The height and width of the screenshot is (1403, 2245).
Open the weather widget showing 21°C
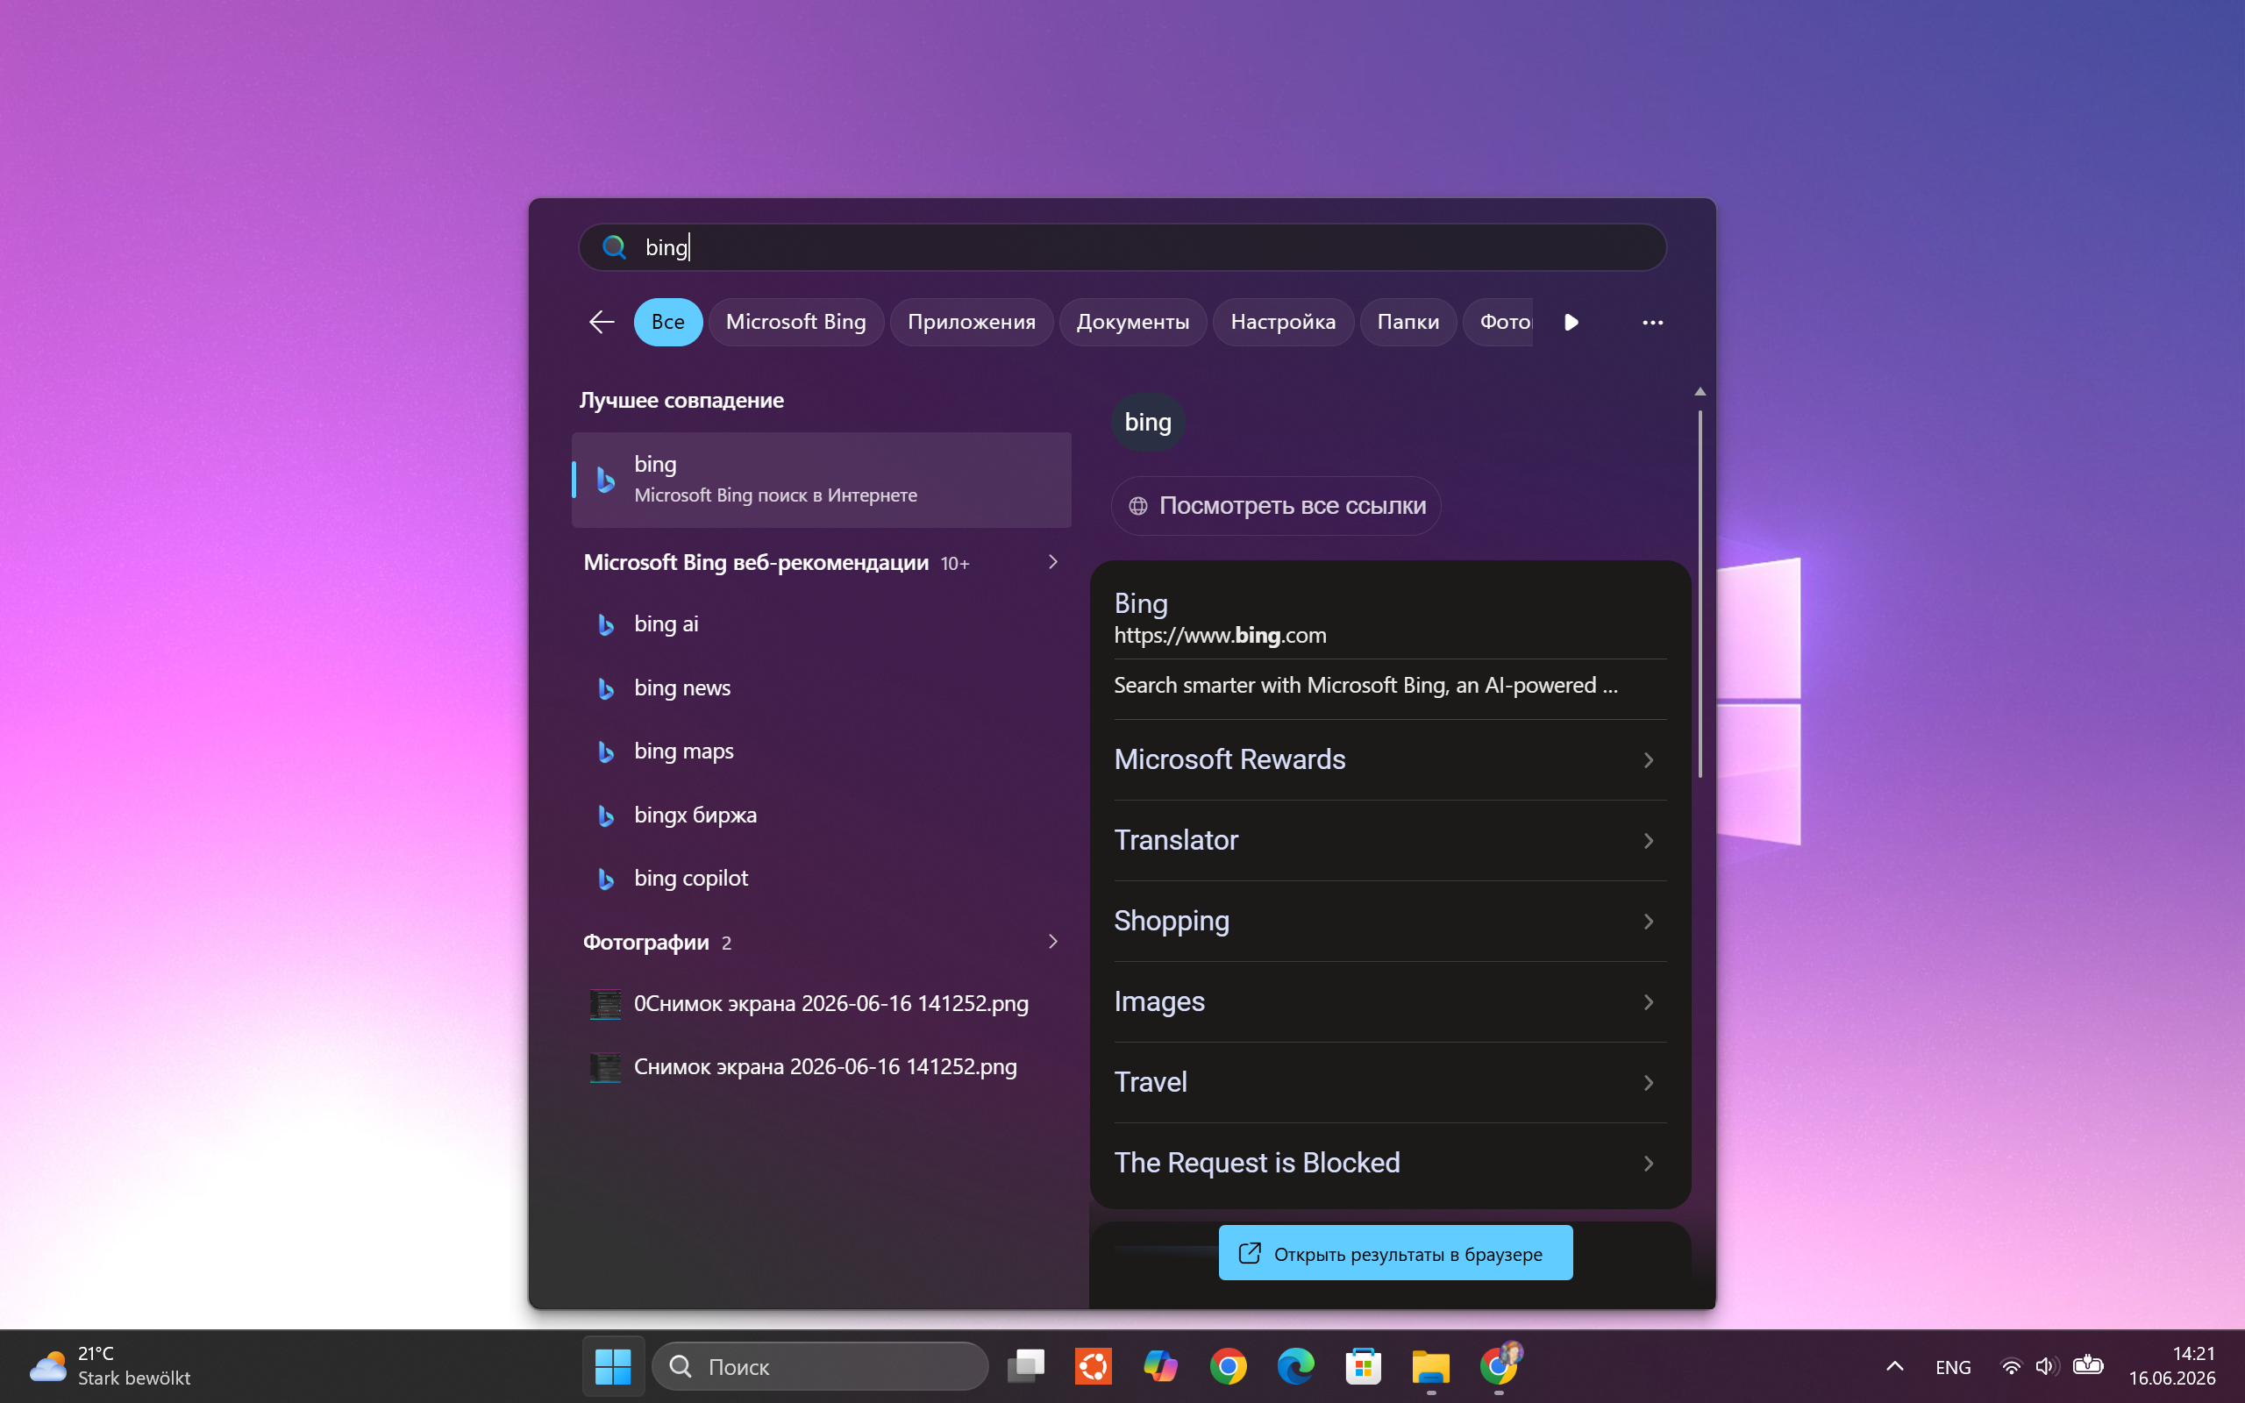[x=110, y=1366]
